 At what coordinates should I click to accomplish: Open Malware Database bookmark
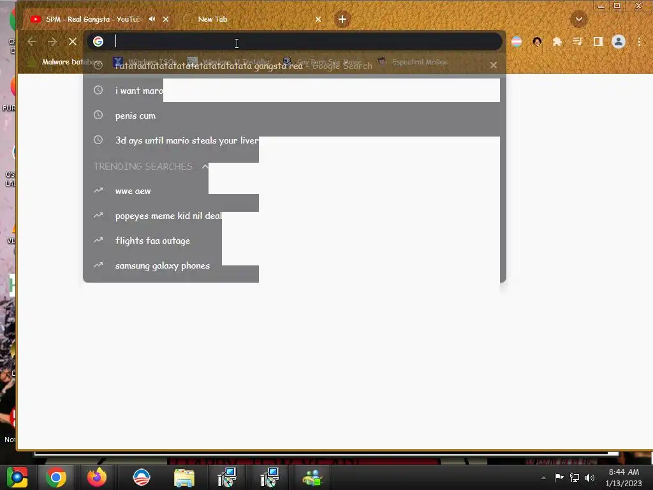[x=64, y=62]
